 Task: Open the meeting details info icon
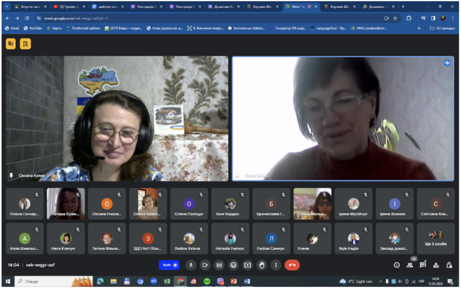[397, 265]
